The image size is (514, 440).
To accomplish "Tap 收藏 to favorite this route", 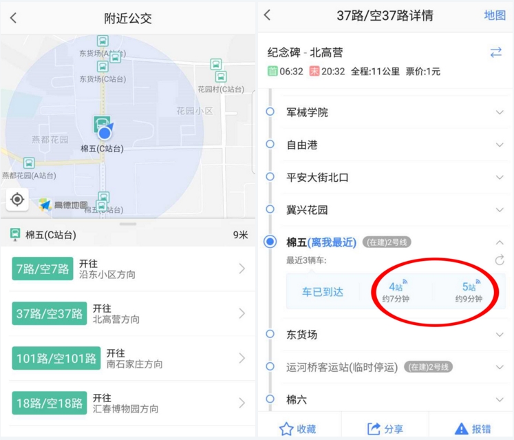I will (298, 429).
